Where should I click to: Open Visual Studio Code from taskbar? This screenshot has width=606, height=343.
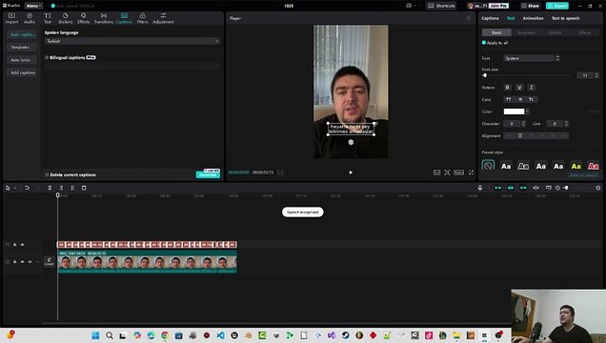220,335
